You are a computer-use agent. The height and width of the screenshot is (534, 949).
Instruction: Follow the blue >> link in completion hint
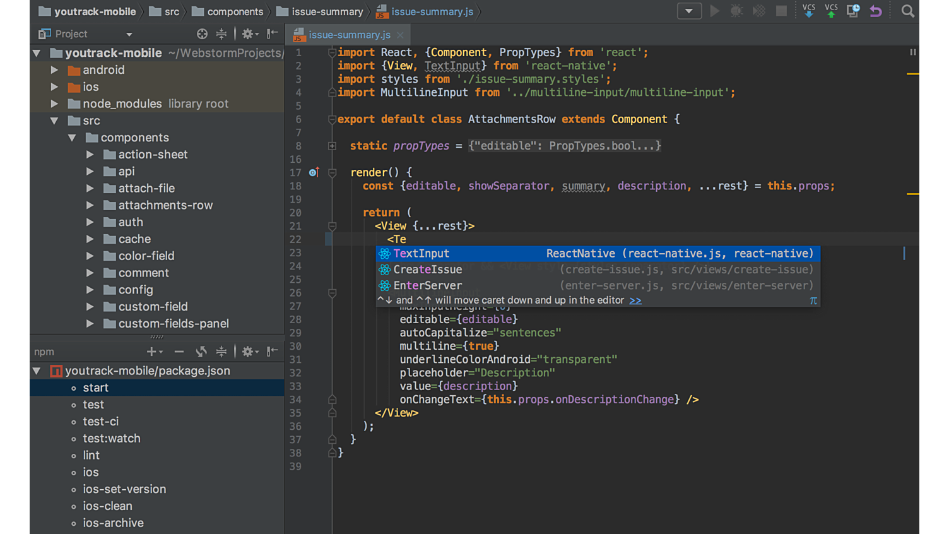(635, 300)
